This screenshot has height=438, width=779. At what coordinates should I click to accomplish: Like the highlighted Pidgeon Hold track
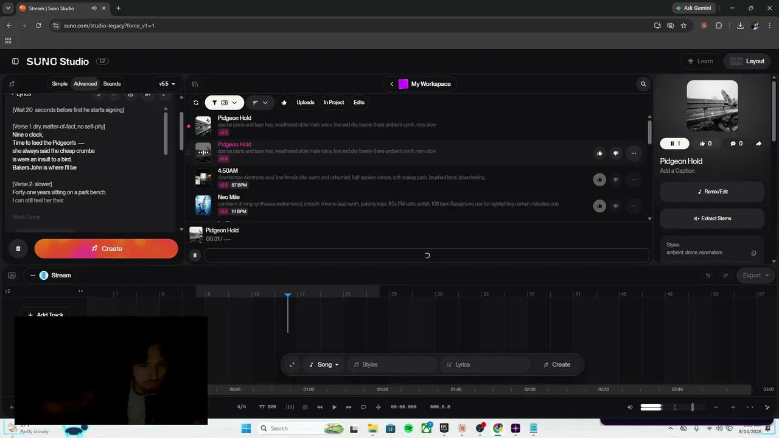599,153
